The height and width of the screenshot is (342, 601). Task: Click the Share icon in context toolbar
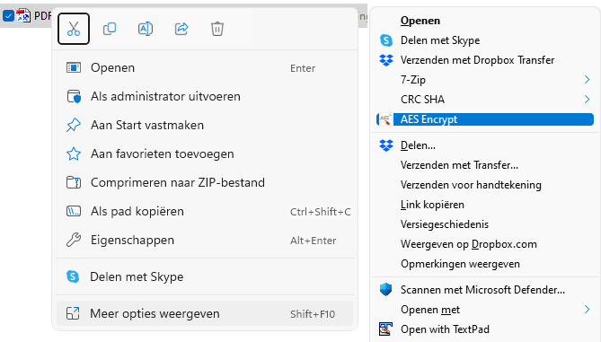pos(181,29)
